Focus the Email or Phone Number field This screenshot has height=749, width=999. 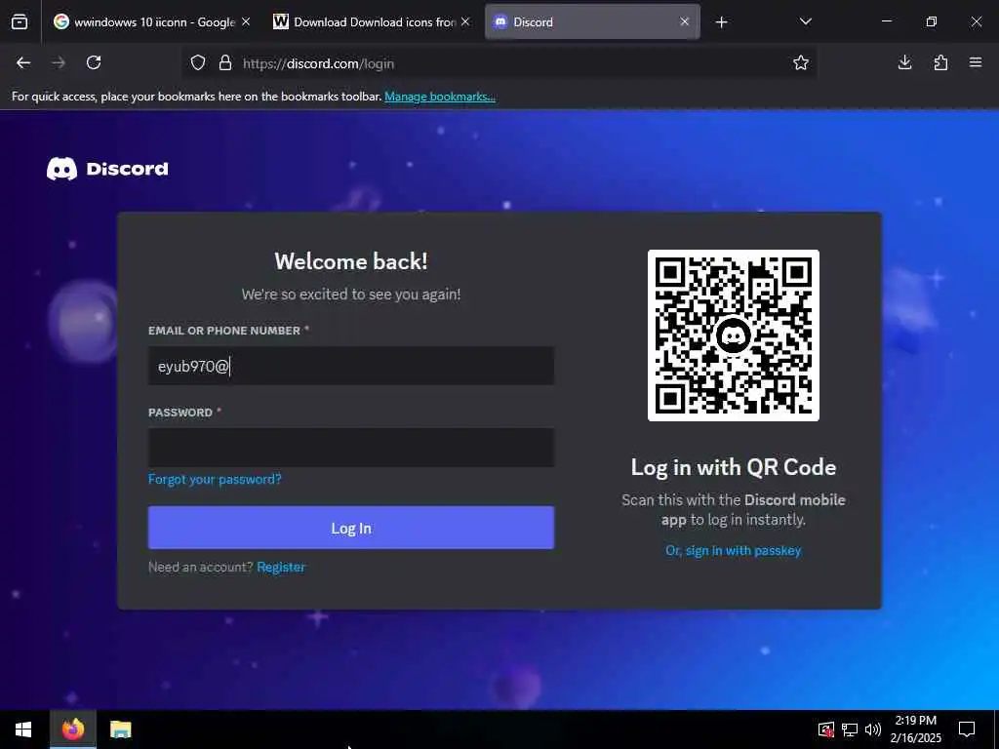click(351, 366)
